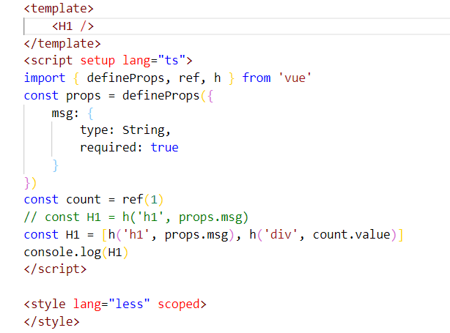Image resolution: width=450 pixels, height=333 pixels.
Task: Click type: String, line
Action: [x=125, y=130]
